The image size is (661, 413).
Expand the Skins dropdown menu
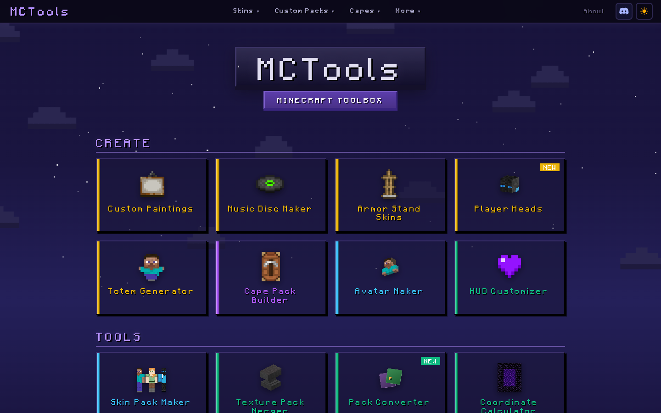246,11
